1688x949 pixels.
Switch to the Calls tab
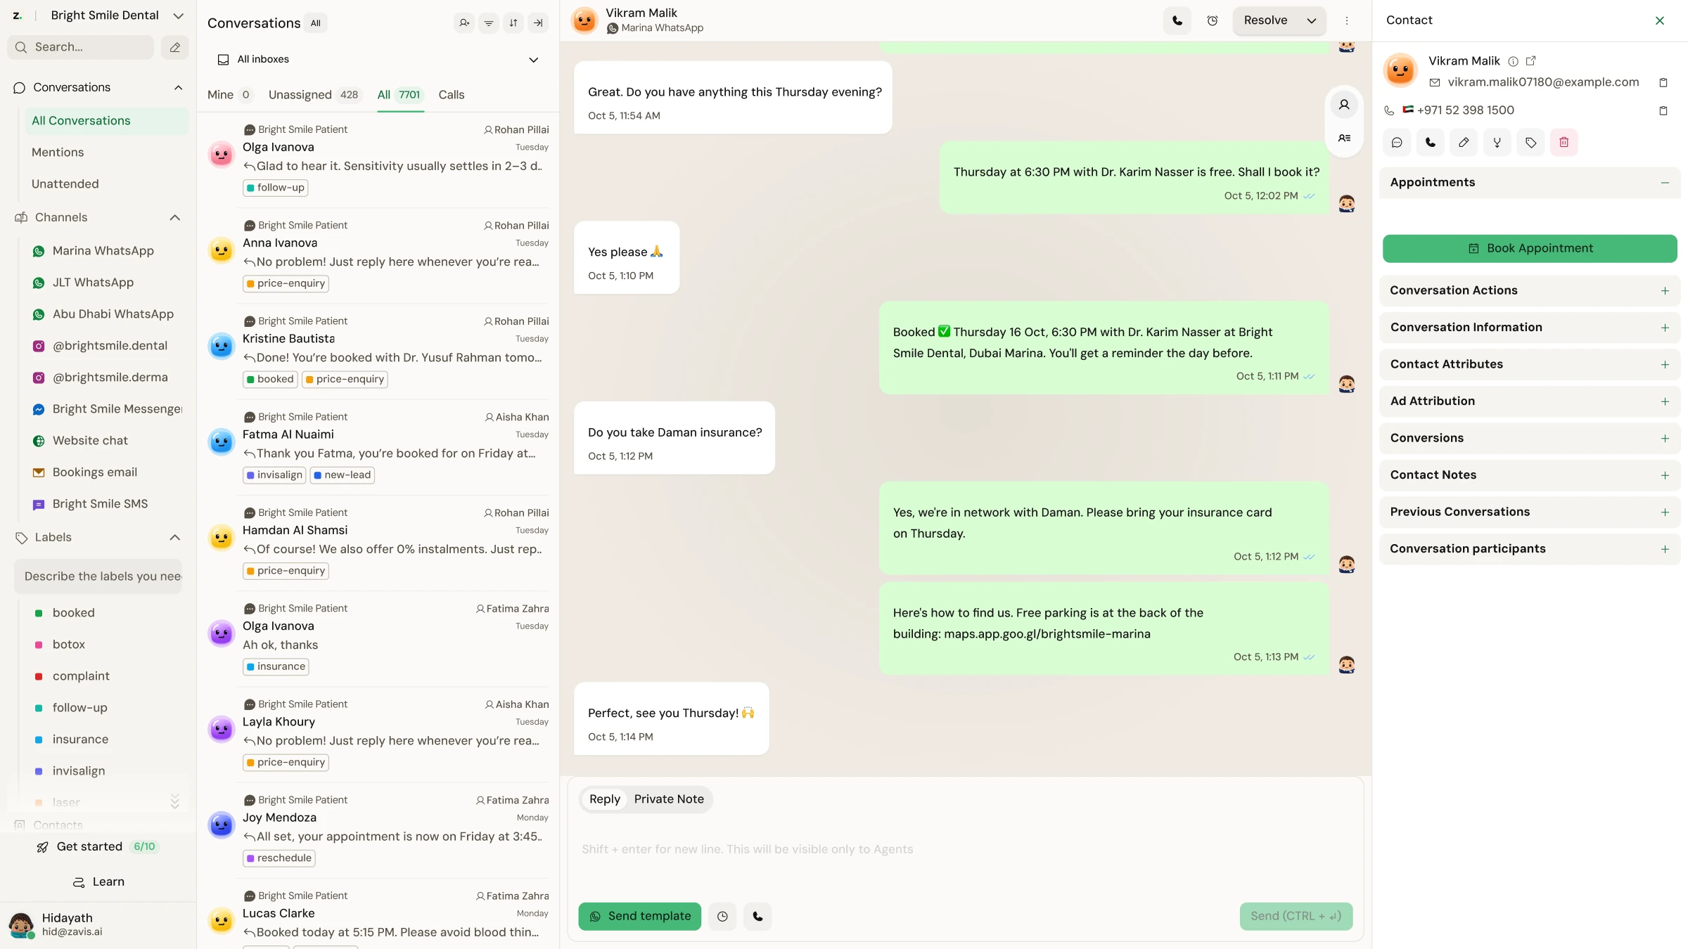[x=452, y=95]
